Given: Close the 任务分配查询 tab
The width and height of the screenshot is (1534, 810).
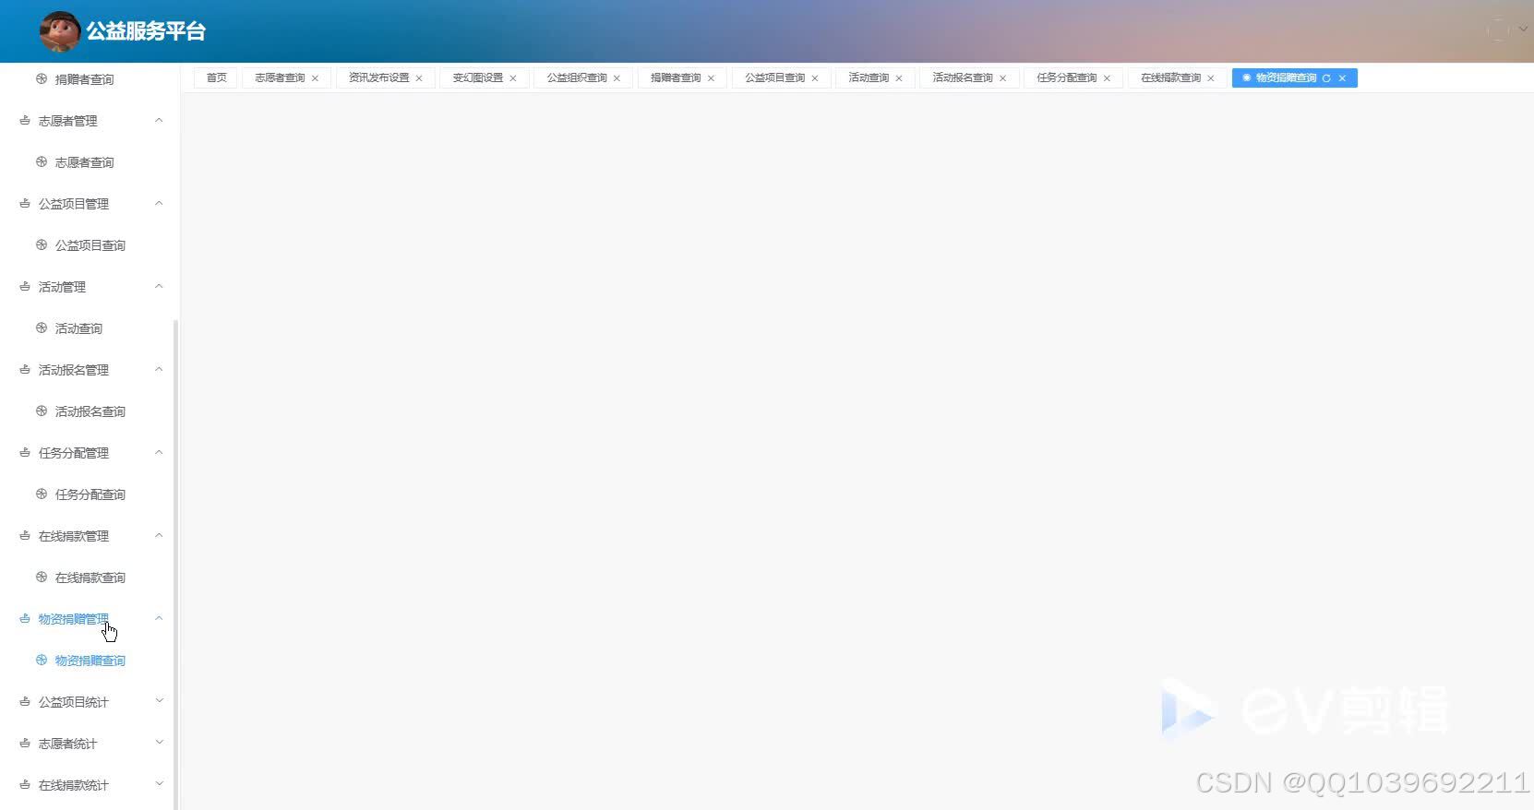Looking at the screenshot, I should coord(1107,78).
